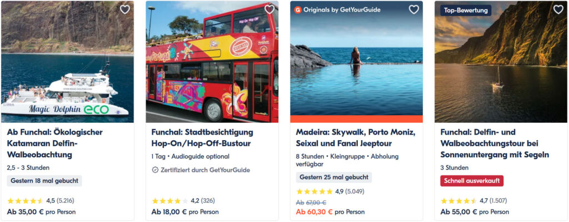Click the "Schnell ausverkauft" red badge

[472, 181]
